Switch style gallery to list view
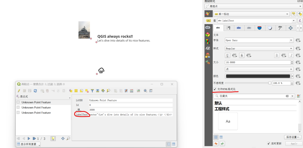The height and width of the screenshot is (148, 303). [x=221, y=137]
